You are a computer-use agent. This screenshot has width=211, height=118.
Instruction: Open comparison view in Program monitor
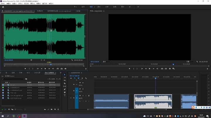[x=173, y=69]
